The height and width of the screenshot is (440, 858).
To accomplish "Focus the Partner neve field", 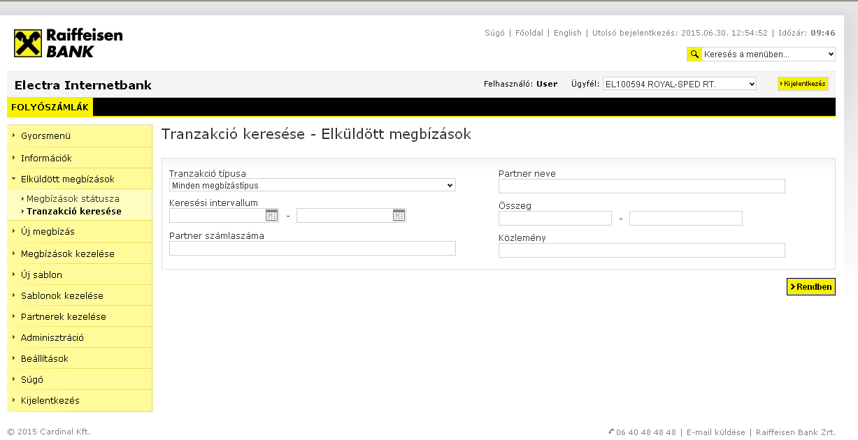I will click(642, 186).
